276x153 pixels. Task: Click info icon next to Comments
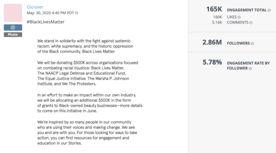251,22
